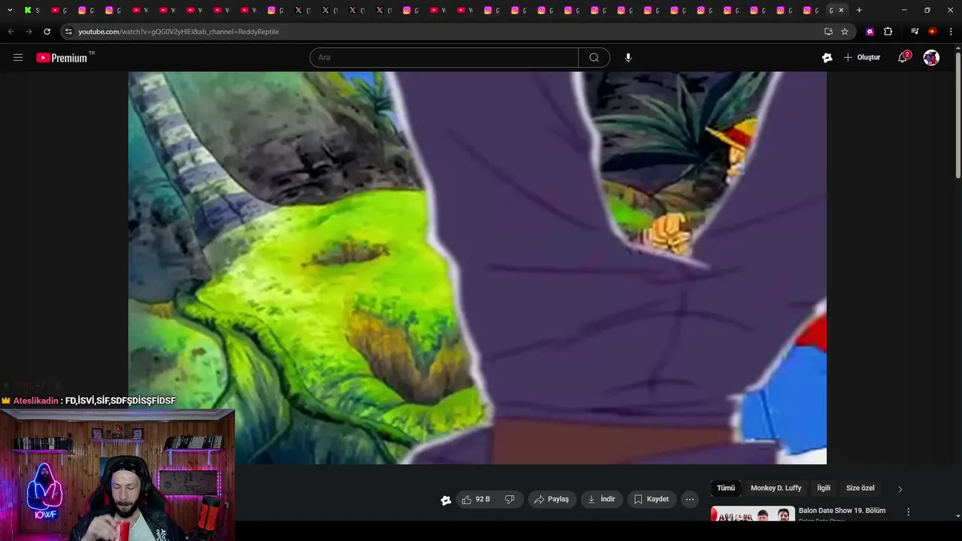The width and height of the screenshot is (962, 541).
Task: Click the install app icon in address bar
Action: [828, 32]
